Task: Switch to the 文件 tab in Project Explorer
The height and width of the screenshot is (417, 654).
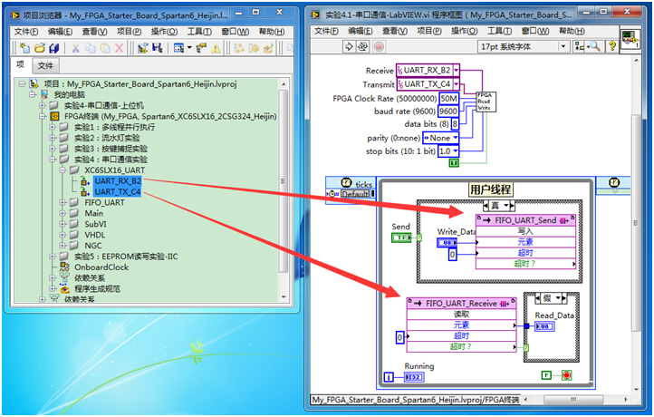Action: 45,65
